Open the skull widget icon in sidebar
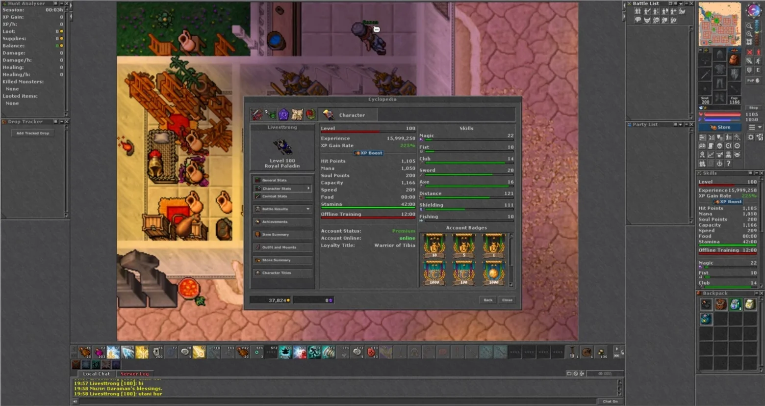Viewport: 765px width, 406px height. (719, 146)
